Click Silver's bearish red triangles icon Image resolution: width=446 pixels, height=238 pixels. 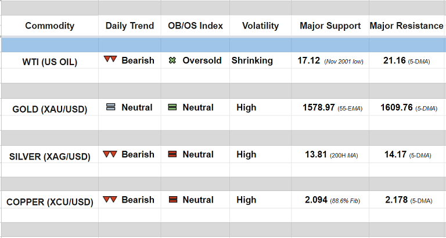[x=110, y=154]
